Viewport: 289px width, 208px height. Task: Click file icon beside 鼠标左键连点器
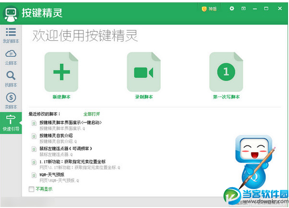tap(34, 149)
